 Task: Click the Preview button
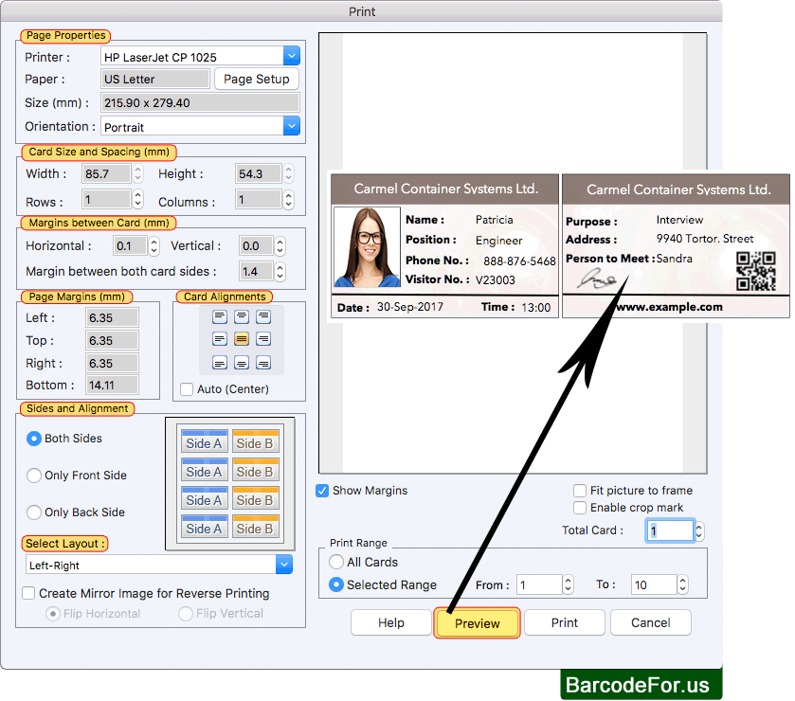click(x=476, y=622)
